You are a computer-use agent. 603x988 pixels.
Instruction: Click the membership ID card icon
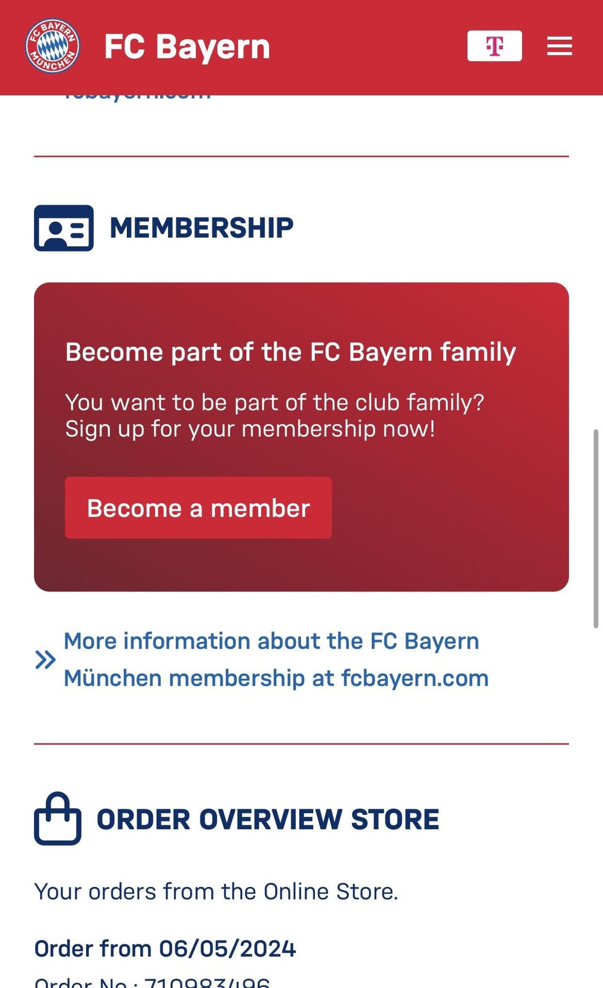point(64,228)
